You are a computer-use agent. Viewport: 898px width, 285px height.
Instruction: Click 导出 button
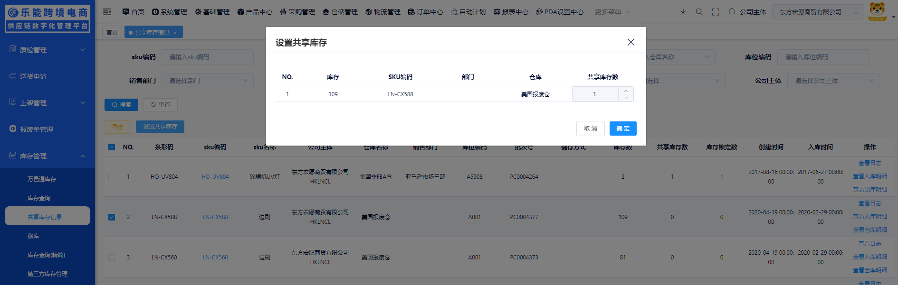tap(117, 127)
